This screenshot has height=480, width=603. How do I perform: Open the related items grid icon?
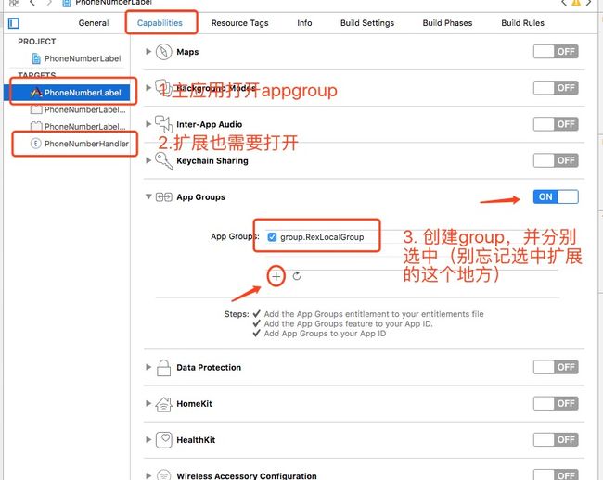coord(14,3)
